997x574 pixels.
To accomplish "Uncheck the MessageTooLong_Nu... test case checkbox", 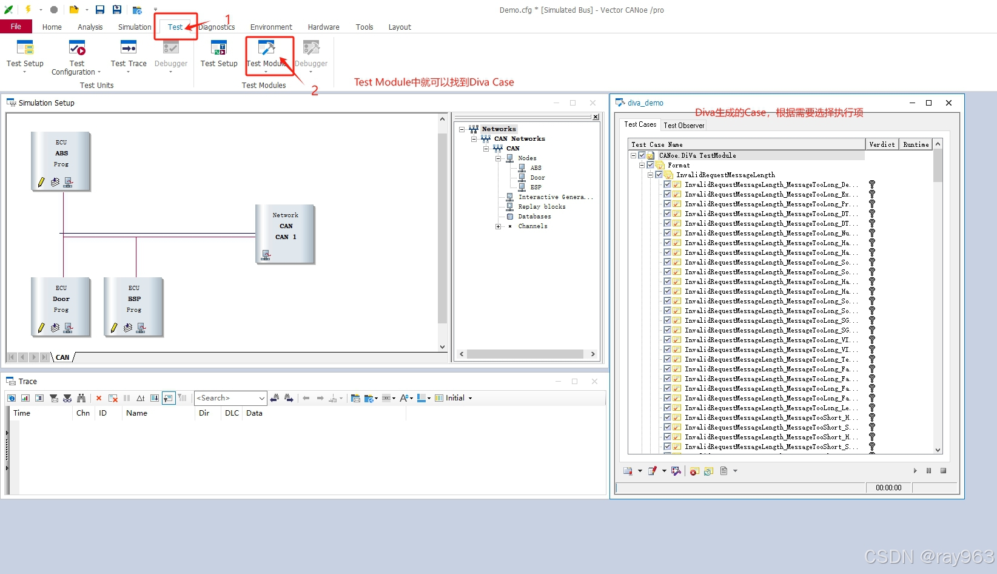I will [x=668, y=233].
